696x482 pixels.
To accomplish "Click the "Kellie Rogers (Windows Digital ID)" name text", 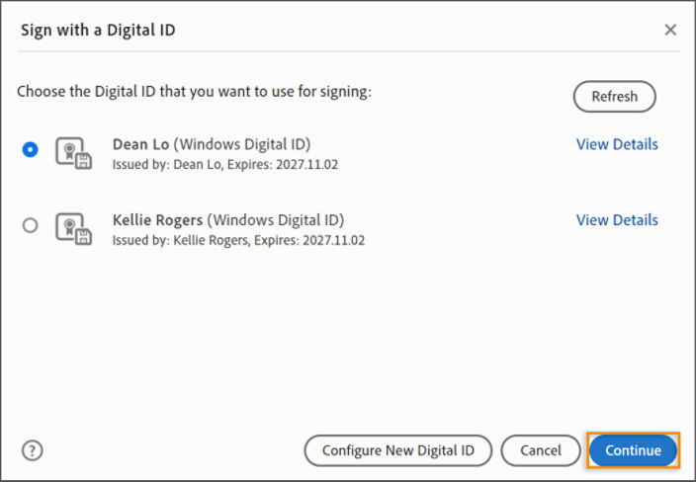I will coord(228,220).
